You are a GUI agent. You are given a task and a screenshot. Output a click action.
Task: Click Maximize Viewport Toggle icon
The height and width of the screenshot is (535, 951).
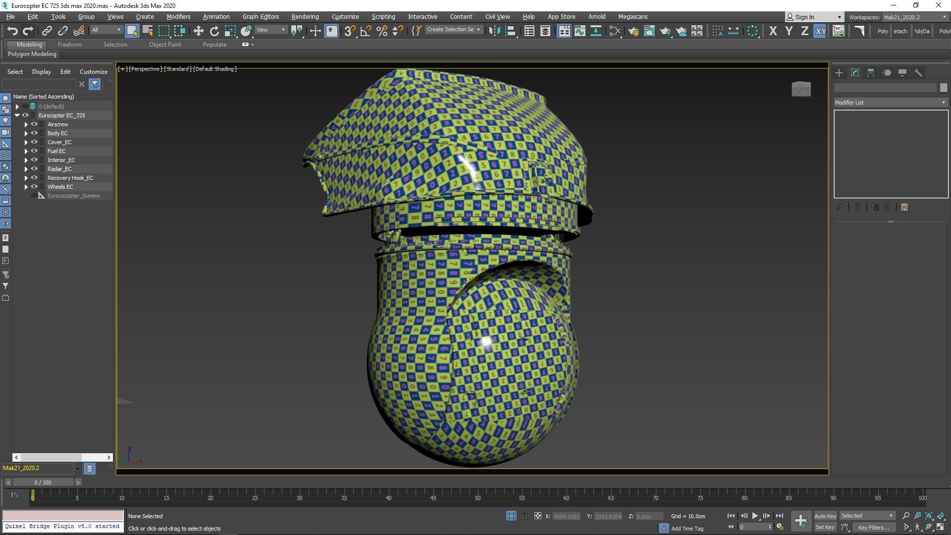[940, 527]
